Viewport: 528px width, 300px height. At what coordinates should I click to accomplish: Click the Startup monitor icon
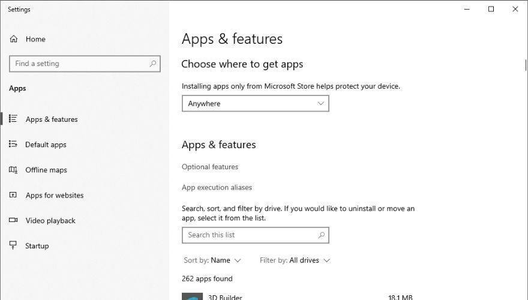[x=13, y=245]
